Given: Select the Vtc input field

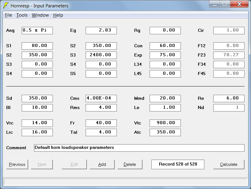Looking at the screenshot, I should [x=165, y=123].
